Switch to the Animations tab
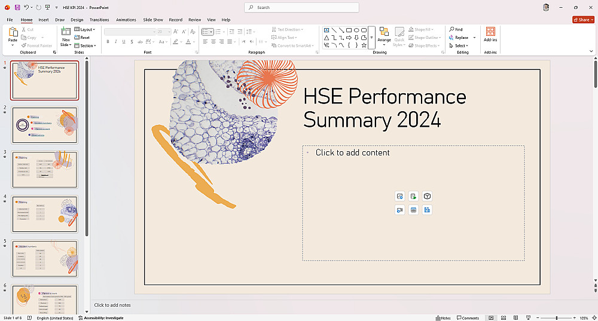 126,20
